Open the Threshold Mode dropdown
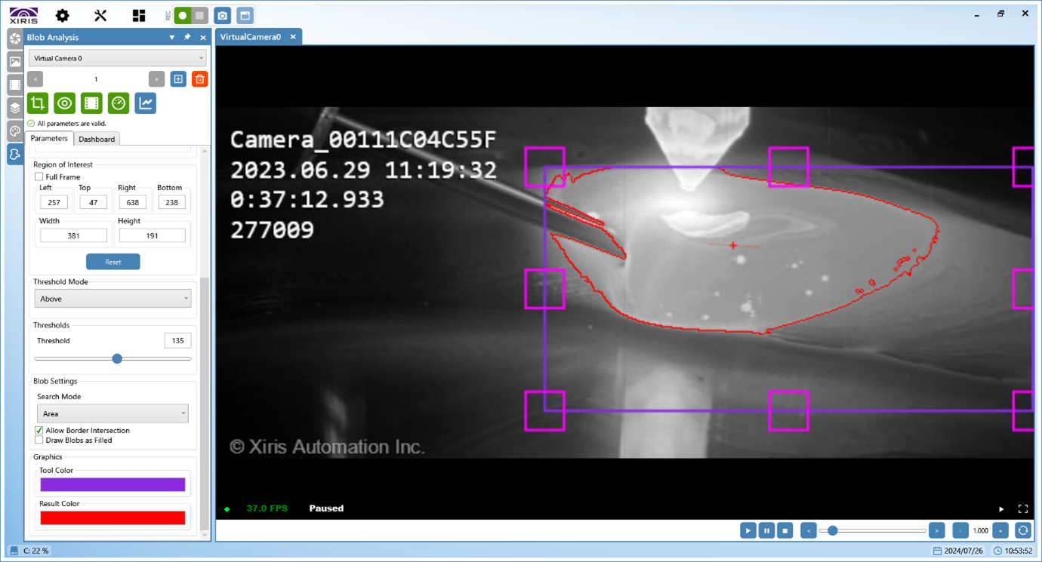This screenshot has width=1042, height=562. (x=112, y=298)
